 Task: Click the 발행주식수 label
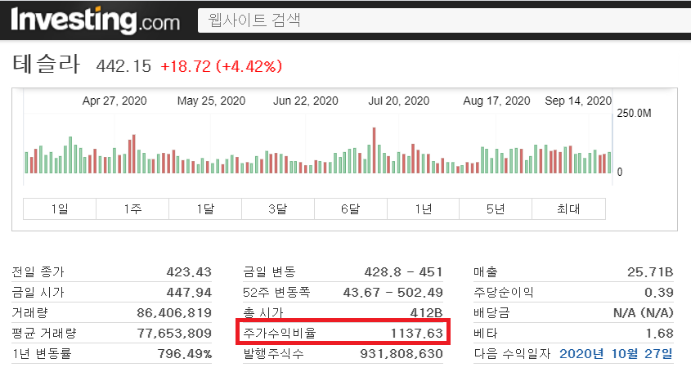(x=273, y=354)
